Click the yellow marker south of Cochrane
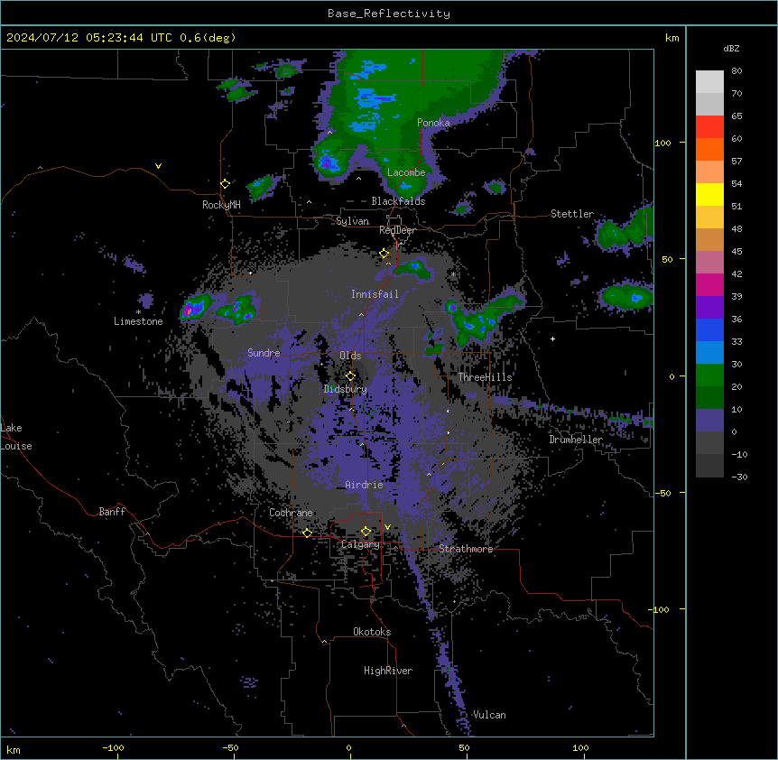Screen dimensions: 778x760 [x=307, y=533]
